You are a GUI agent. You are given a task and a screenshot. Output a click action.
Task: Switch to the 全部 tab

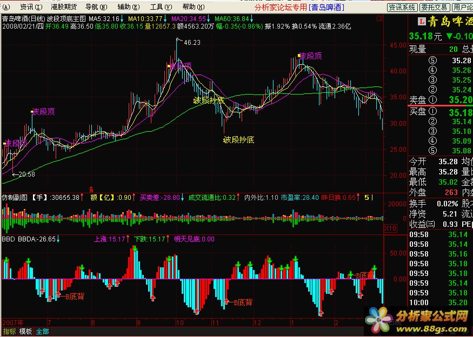[42, 332]
